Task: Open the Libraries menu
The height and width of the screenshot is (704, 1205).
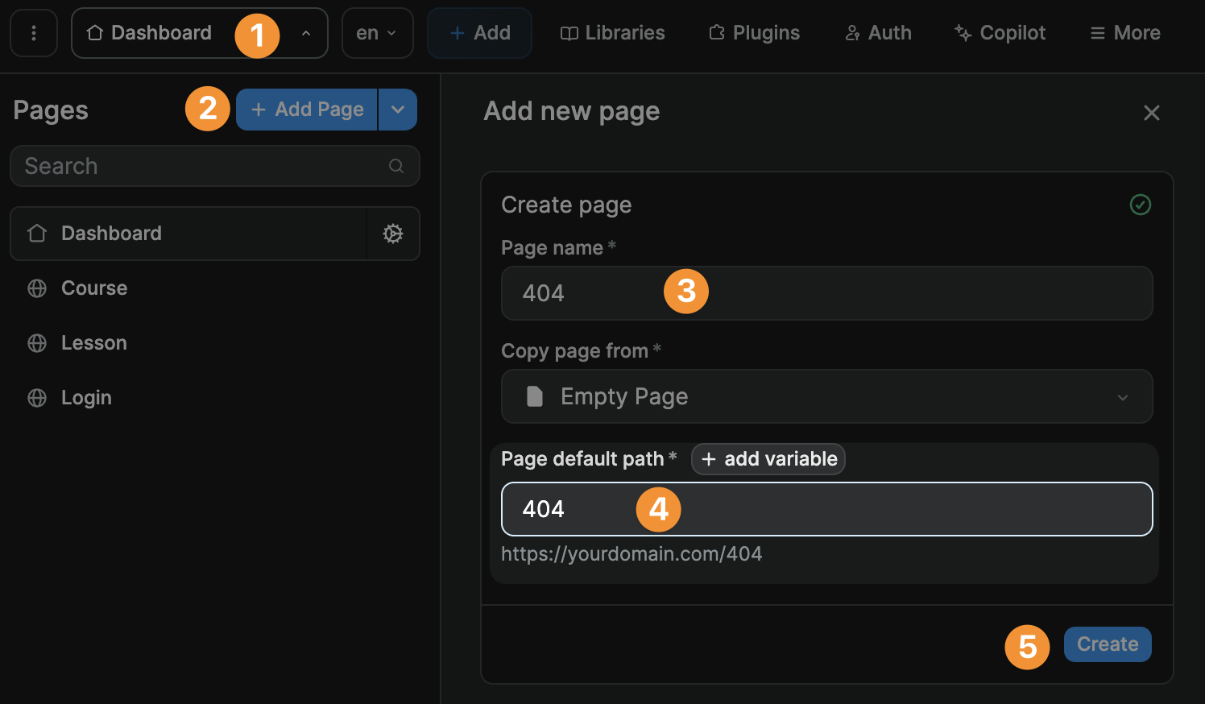Action: tap(613, 33)
